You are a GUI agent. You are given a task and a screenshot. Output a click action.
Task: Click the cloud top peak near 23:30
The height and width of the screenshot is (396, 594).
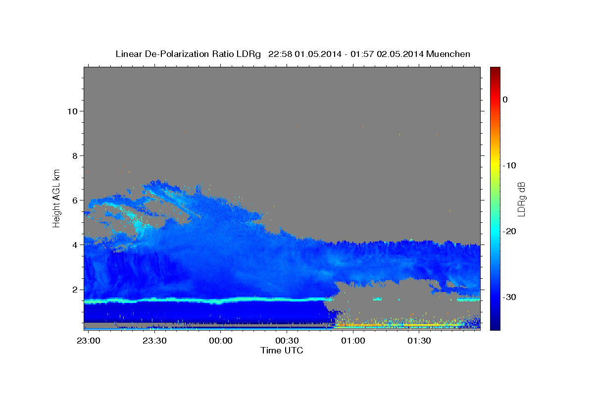click(x=158, y=182)
